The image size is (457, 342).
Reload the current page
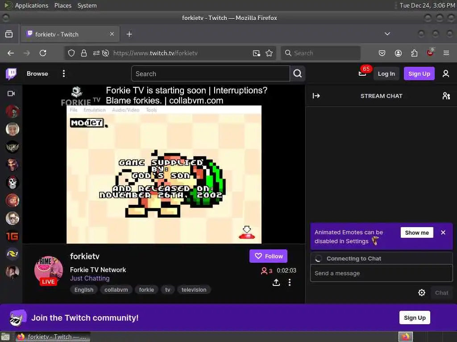point(43,53)
